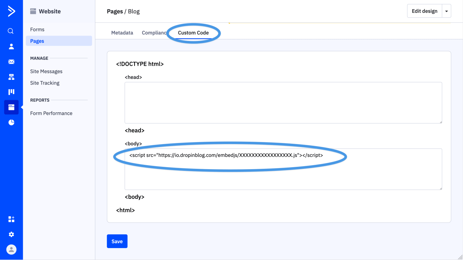Click the Blog breadcrumb text

pos(134,11)
